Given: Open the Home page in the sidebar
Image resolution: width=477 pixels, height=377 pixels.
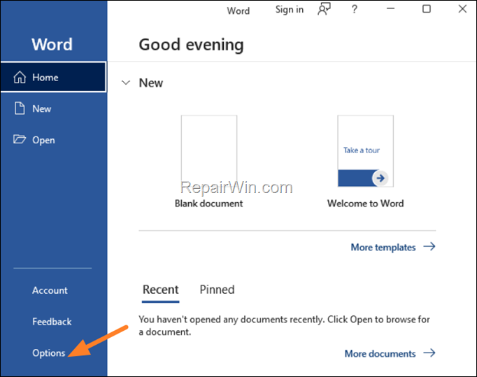Looking at the screenshot, I should 54,77.
